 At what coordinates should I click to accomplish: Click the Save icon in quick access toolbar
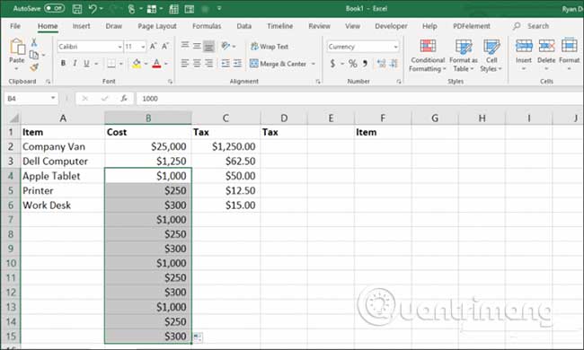tap(77, 9)
